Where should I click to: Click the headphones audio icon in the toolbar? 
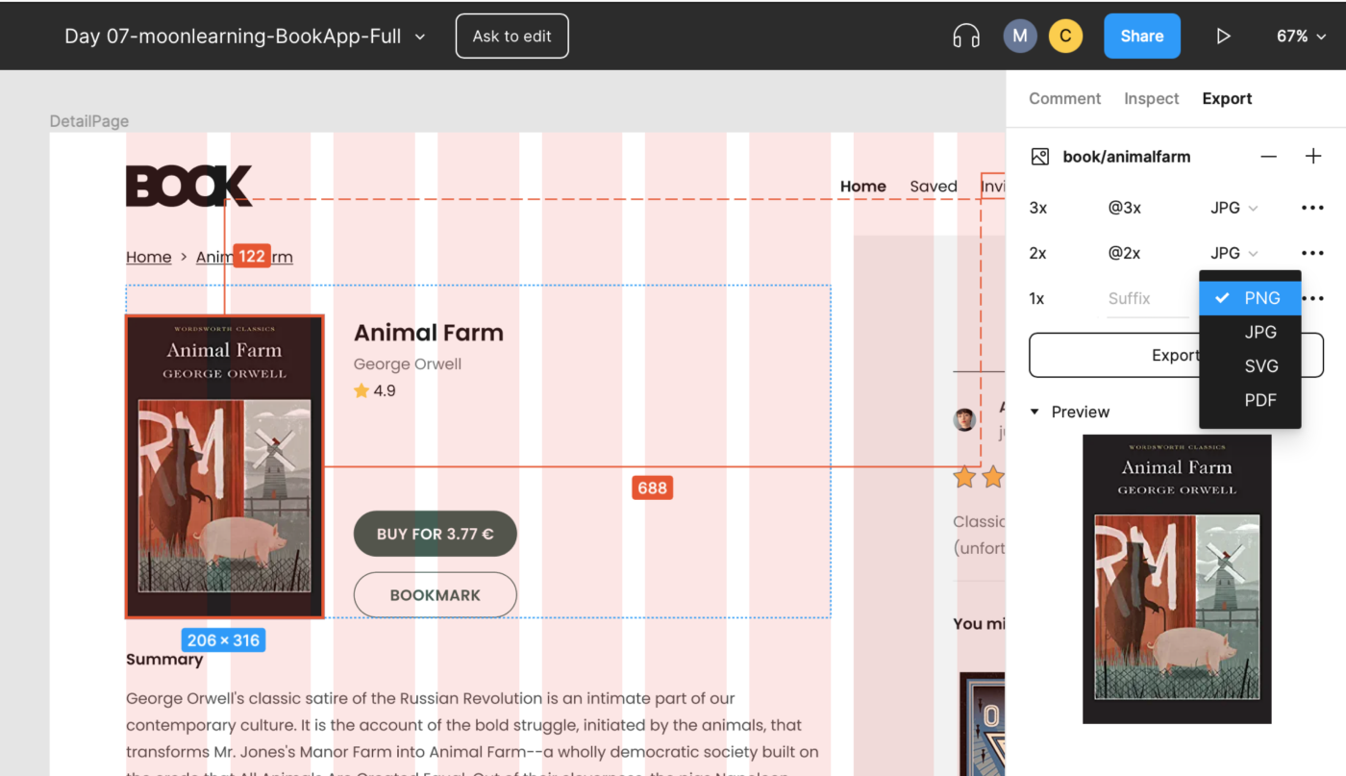[x=965, y=35]
